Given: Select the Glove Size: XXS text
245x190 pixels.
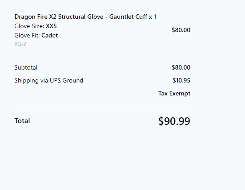Looking at the screenshot, I should [36, 26].
